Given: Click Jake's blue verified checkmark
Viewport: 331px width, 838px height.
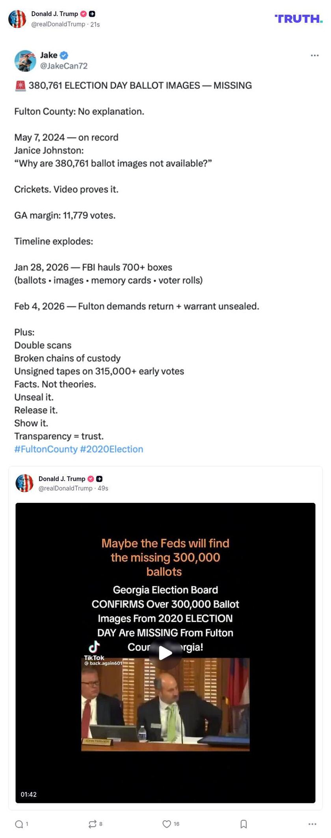Looking at the screenshot, I should (x=64, y=55).
